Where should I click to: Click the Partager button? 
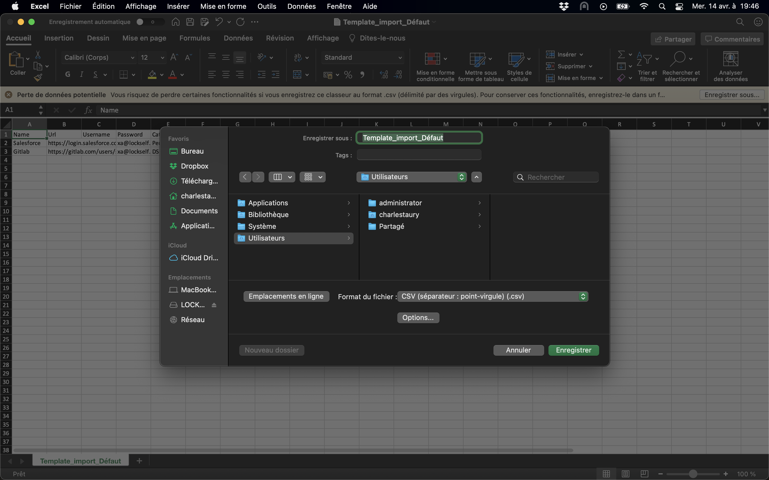[x=673, y=39]
